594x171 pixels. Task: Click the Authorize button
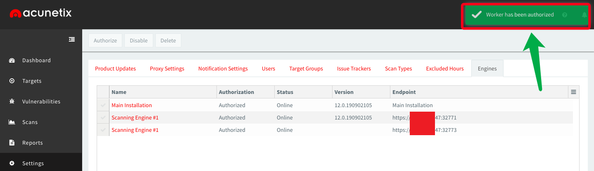[x=105, y=41]
